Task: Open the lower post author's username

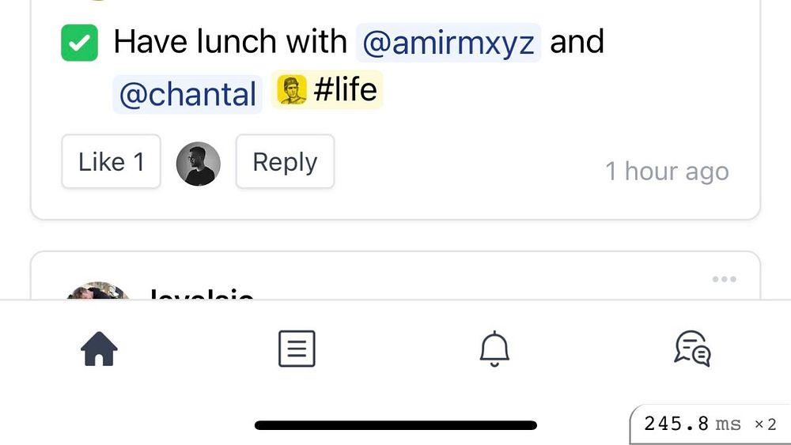Action: (201, 294)
